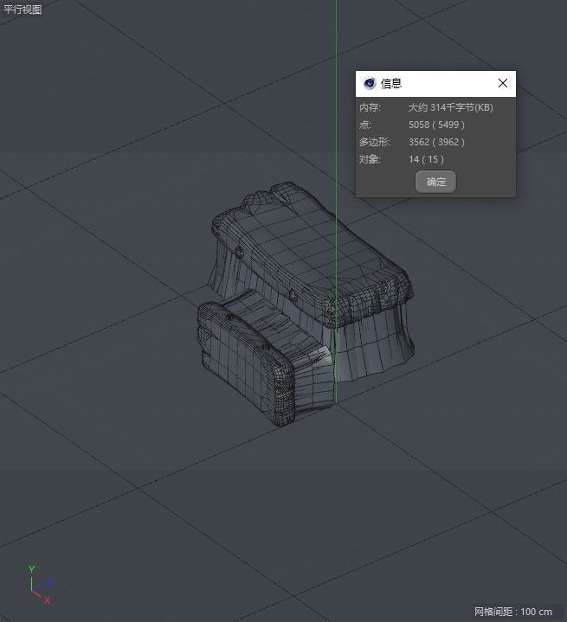Image resolution: width=567 pixels, height=622 pixels.
Task: Click the polygons value 3562 ( 3962 )
Action: (x=436, y=142)
